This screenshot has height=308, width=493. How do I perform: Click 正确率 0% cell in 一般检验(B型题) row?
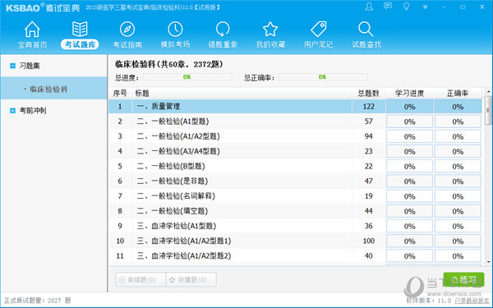coord(458,167)
